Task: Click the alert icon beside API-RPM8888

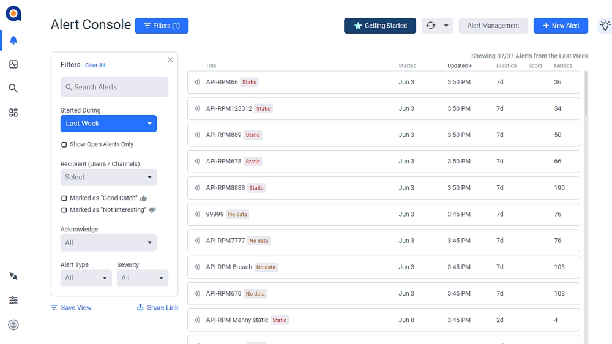Action: 197,188
